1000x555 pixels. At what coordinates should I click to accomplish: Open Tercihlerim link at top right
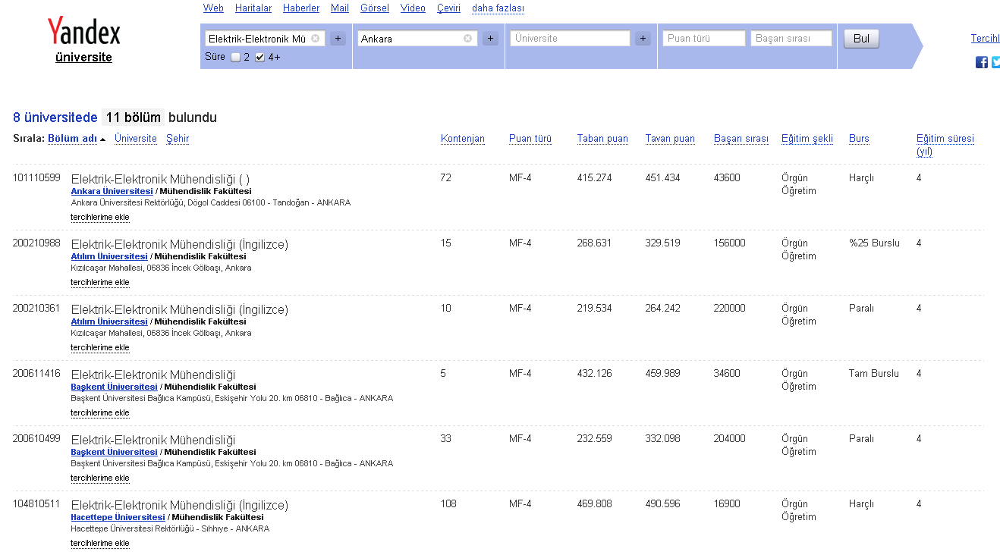986,39
